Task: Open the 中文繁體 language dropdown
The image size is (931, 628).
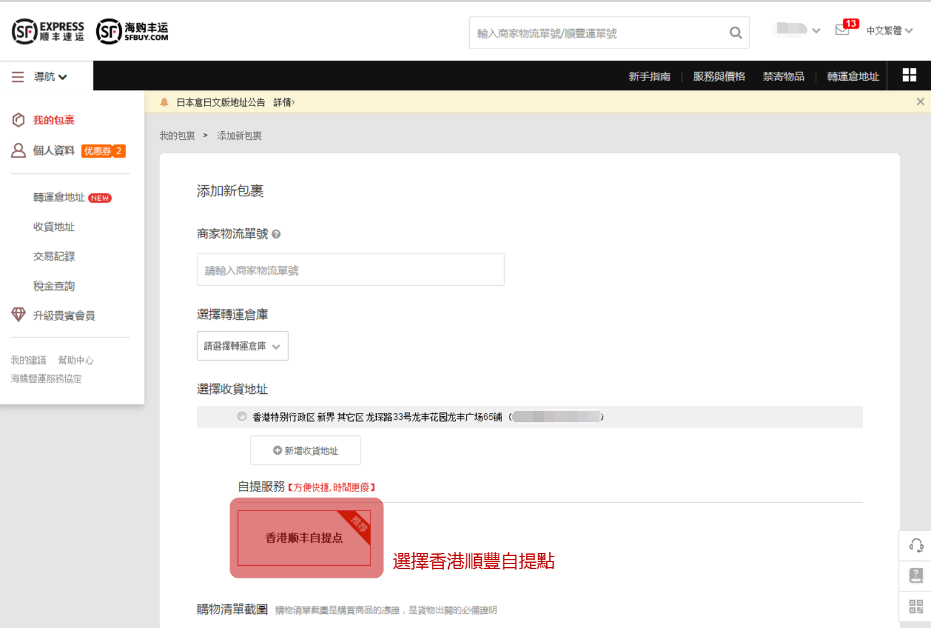Action: pos(889,30)
